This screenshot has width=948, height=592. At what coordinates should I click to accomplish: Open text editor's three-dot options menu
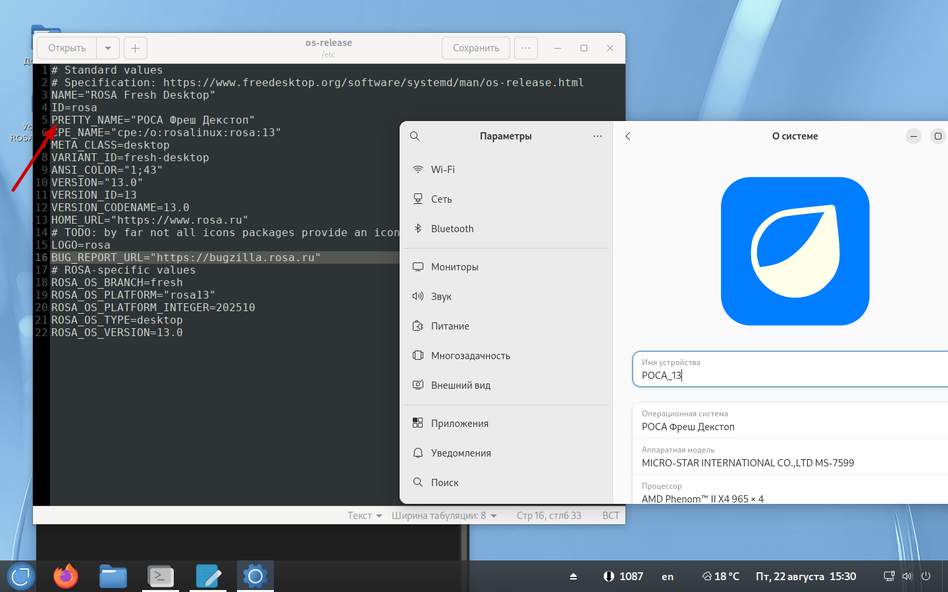click(525, 48)
